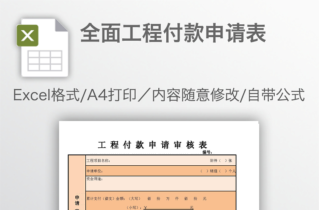Select the 工程项目名称: field
Viewport: 319px width, 210px height.
(x=161, y=160)
